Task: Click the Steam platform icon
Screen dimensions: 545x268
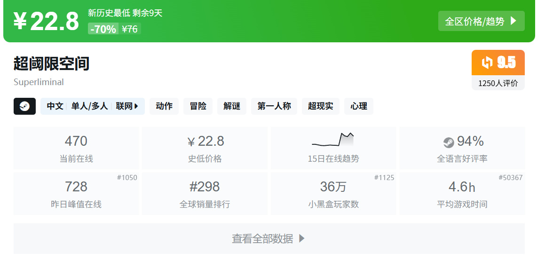Action: pyautogui.click(x=24, y=106)
